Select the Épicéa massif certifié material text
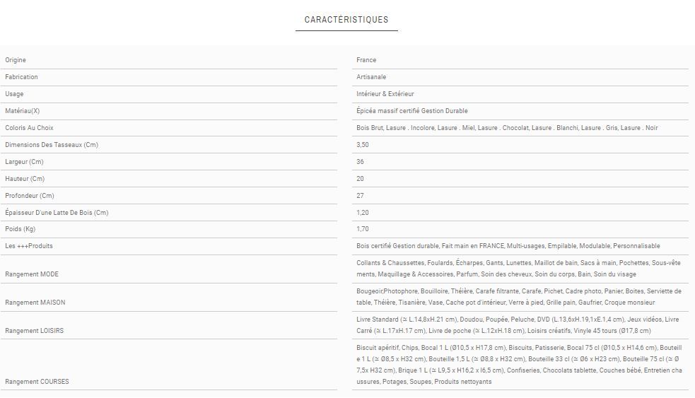Viewport: 695px width, 398px height. (412, 111)
